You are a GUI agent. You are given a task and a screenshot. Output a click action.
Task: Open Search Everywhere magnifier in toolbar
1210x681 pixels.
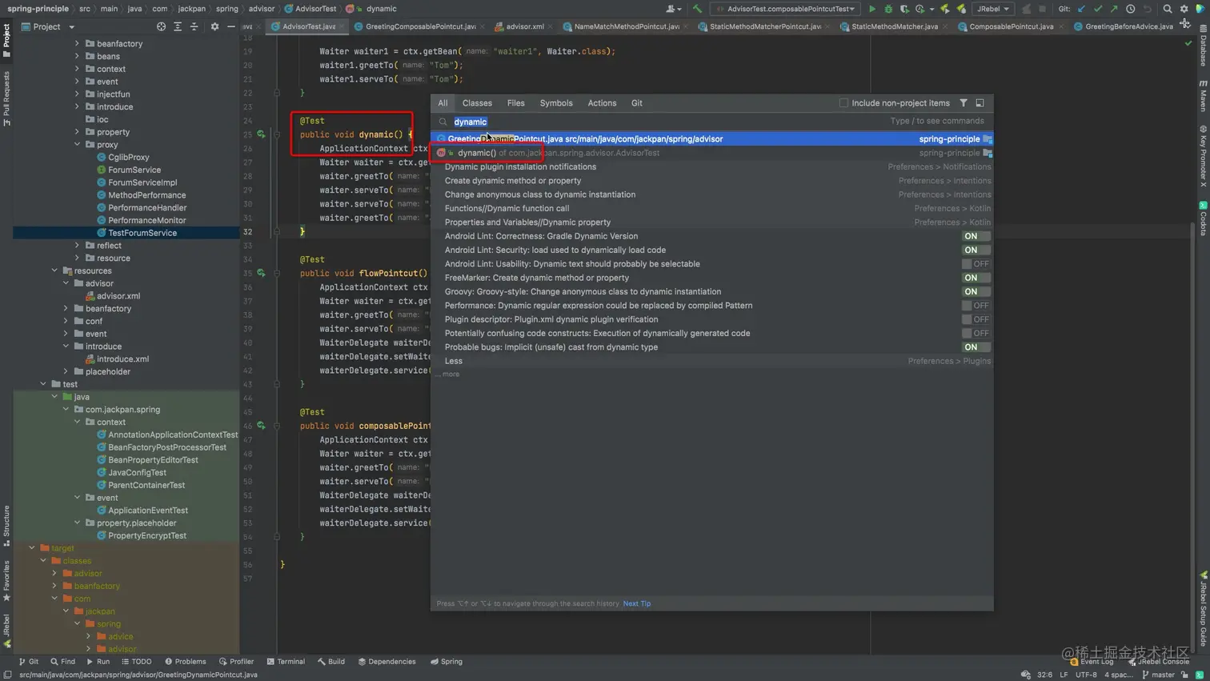click(x=1168, y=9)
